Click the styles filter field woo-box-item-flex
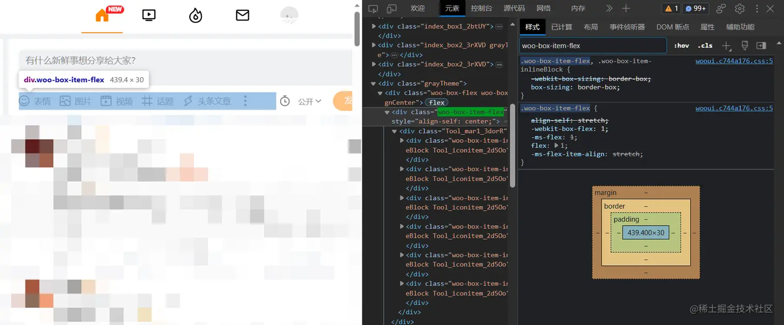The image size is (784, 325). [593, 46]
